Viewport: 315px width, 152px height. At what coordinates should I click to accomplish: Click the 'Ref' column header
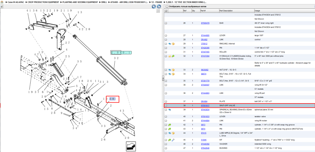(185, 11)
